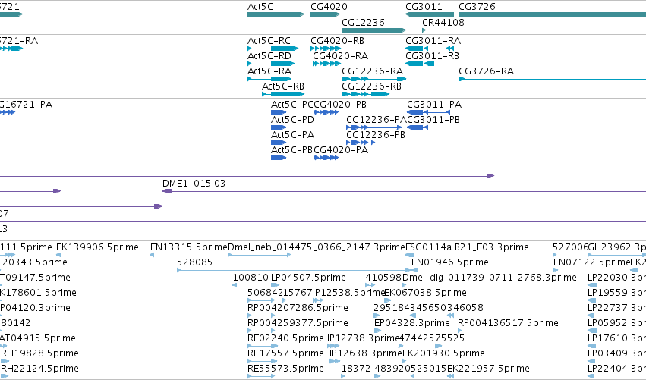Click the CG3726 gene label
This screenshot has height=380, width=646.
pos(477,7)
